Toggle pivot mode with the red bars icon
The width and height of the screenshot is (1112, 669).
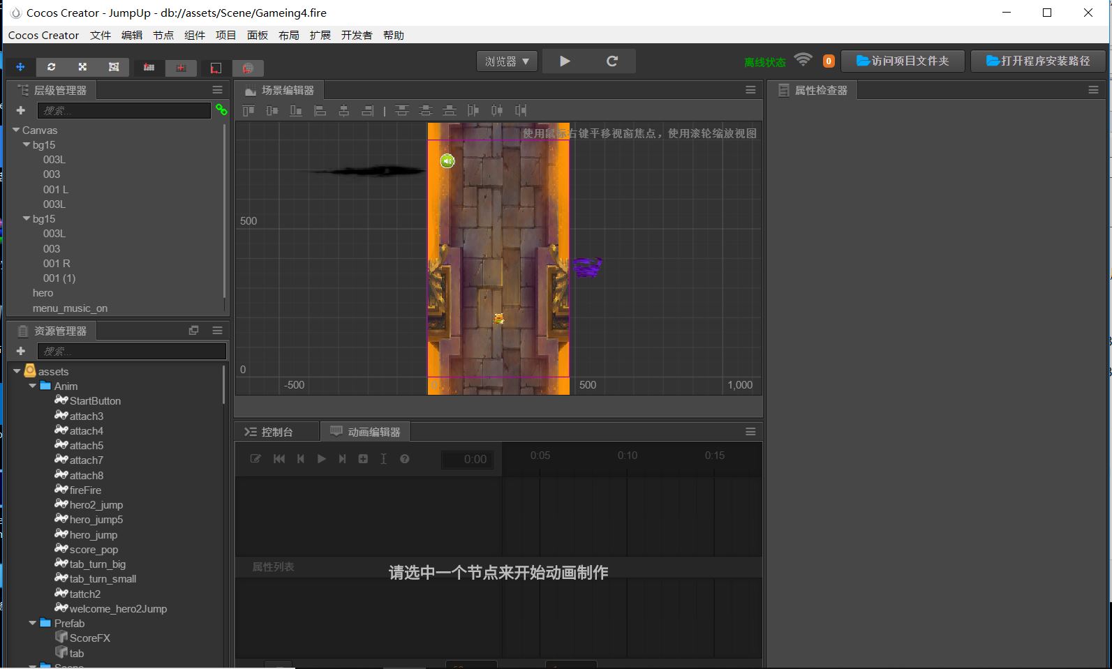click(149, 67)
